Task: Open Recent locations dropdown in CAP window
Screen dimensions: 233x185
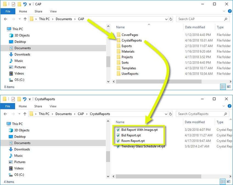Action: pyautogui.click(x=20, y=19)
